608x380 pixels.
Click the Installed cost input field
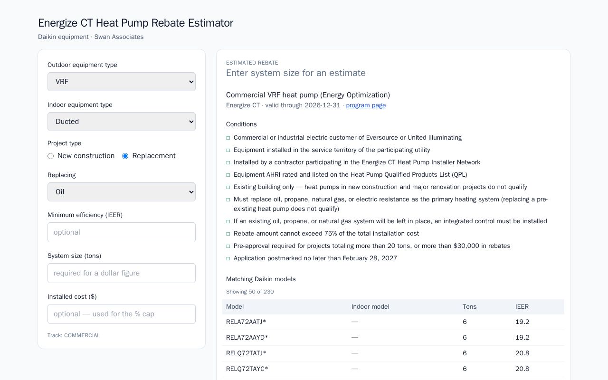[122, 314]
